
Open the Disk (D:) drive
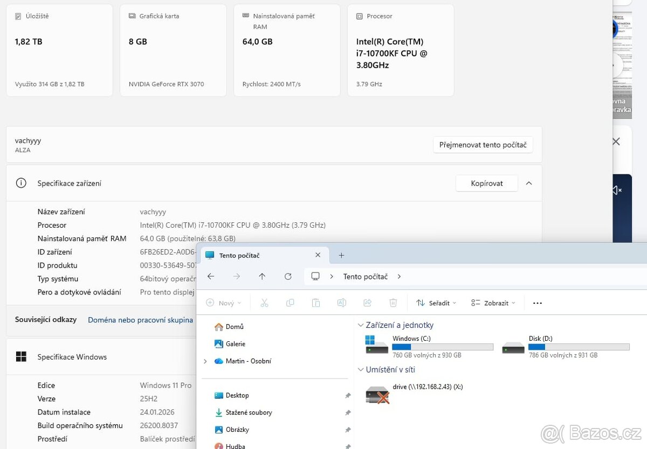[x=566, y=347]
